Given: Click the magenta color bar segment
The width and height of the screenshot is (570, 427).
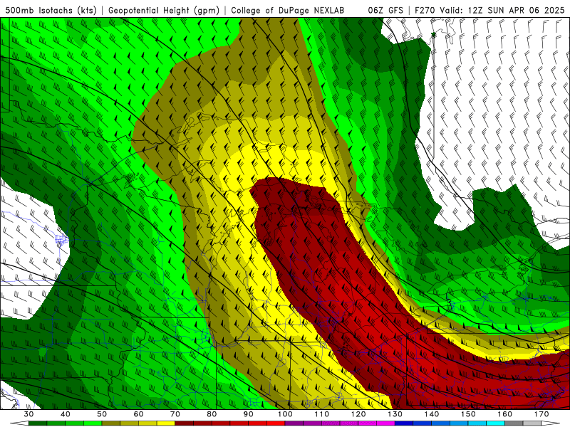Looking at the screenshot, I should pyautogui.click(x=385, y=424).
